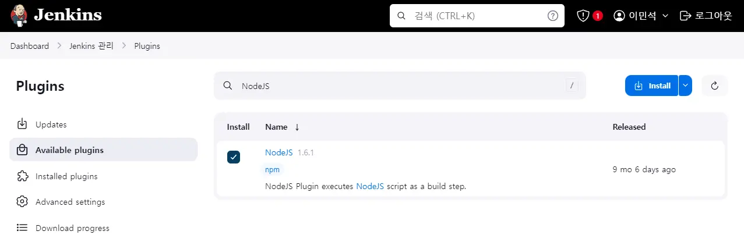Click the Installed plugins puzzle icon
Viewport: 744px width, 249px height.
point(22,176)
